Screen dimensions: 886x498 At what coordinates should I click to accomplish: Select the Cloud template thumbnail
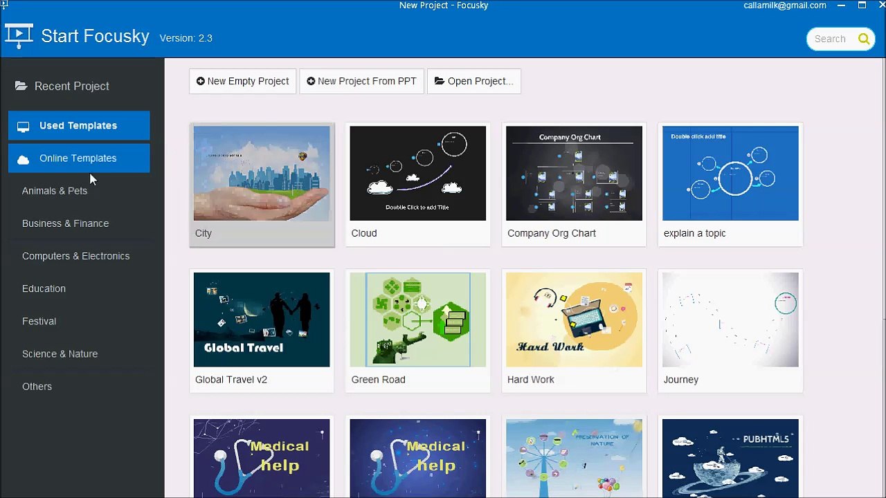tap(418, 173)
